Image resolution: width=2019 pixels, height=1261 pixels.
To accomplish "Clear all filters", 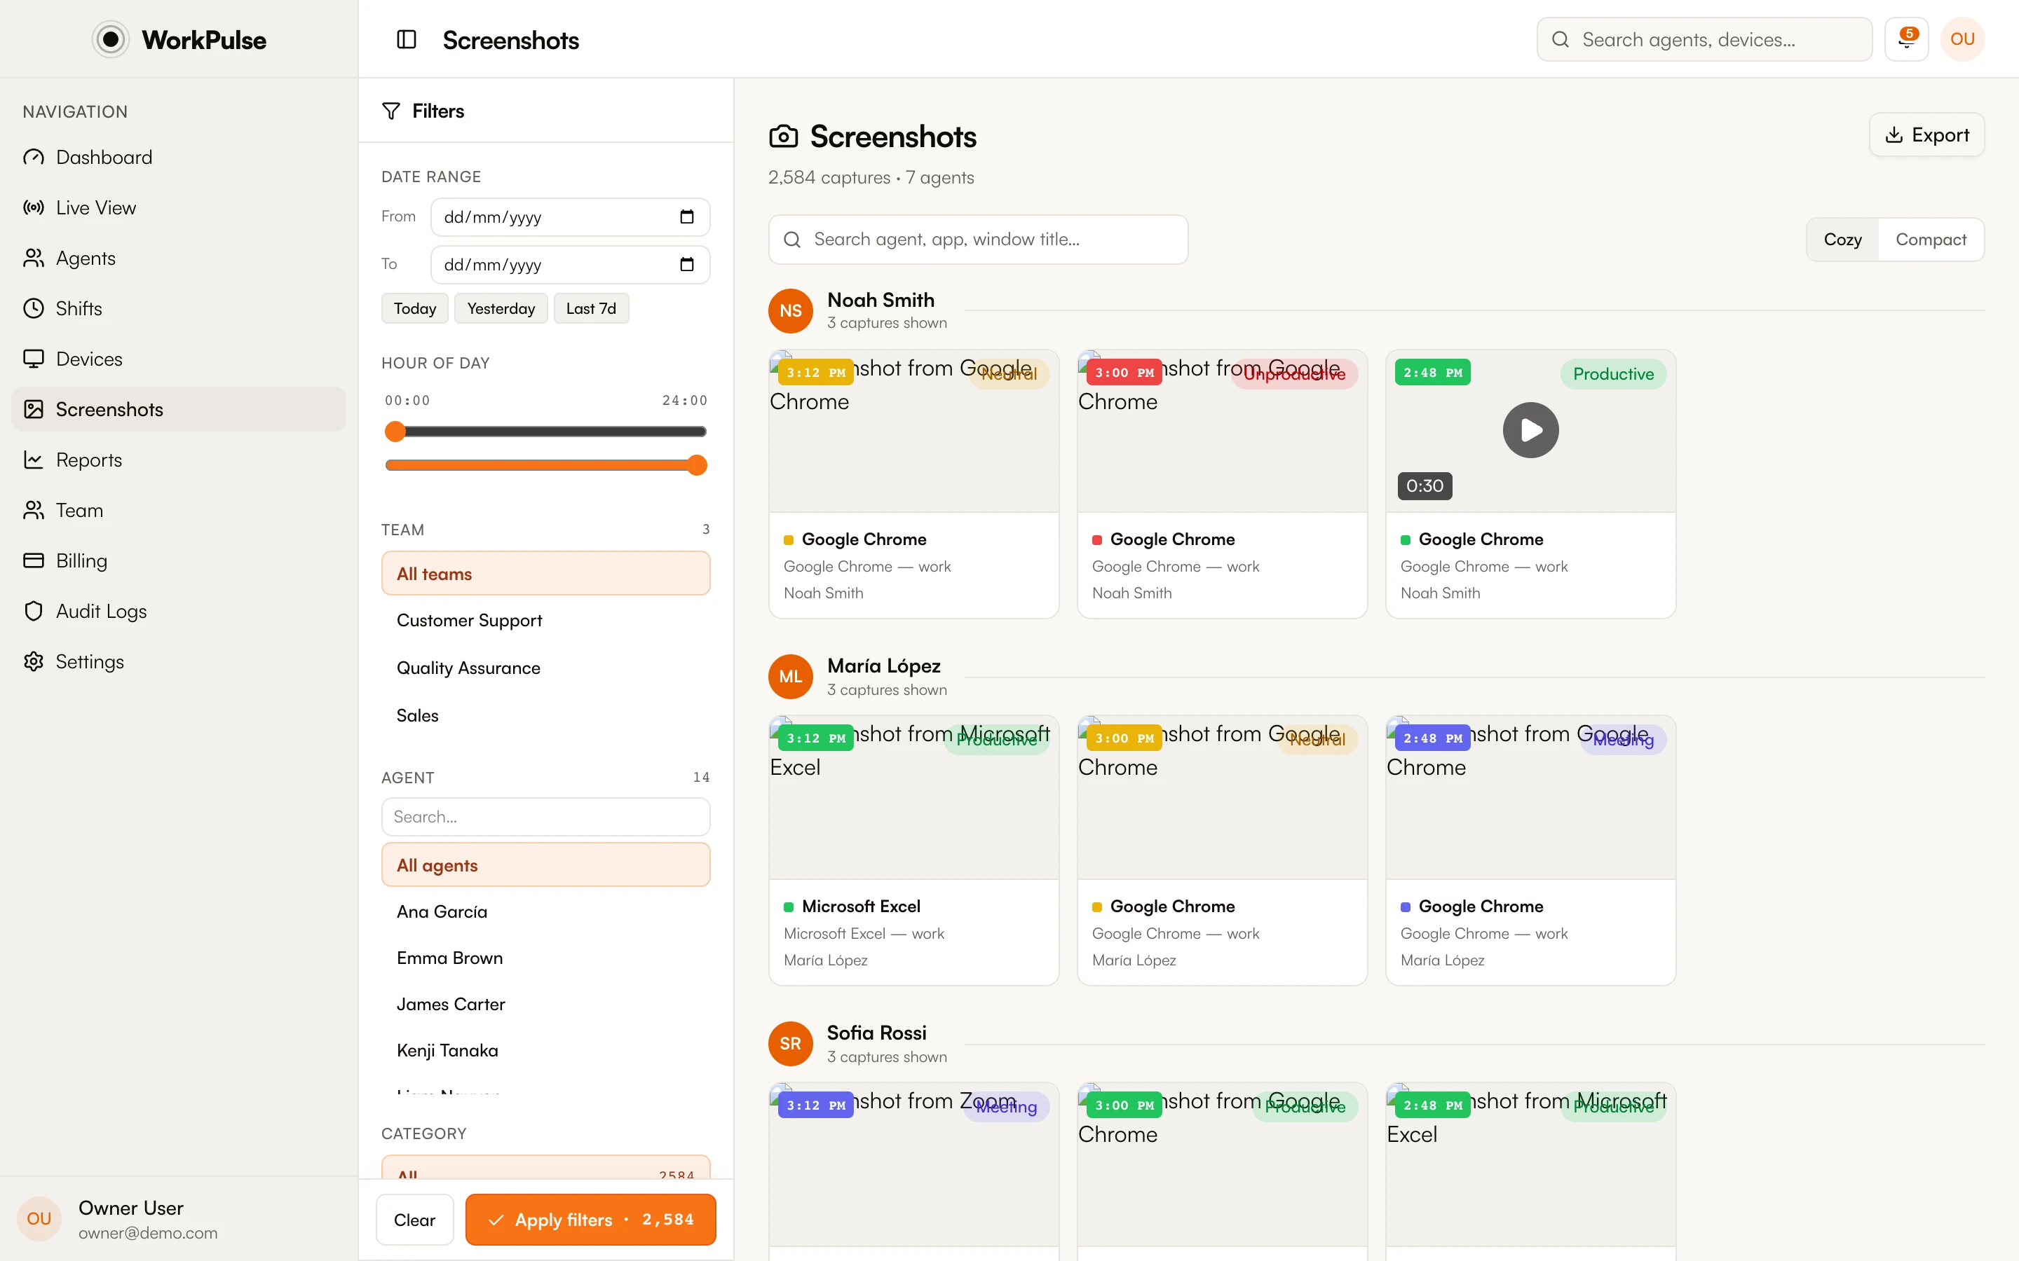I will (x=414, y=1219).
